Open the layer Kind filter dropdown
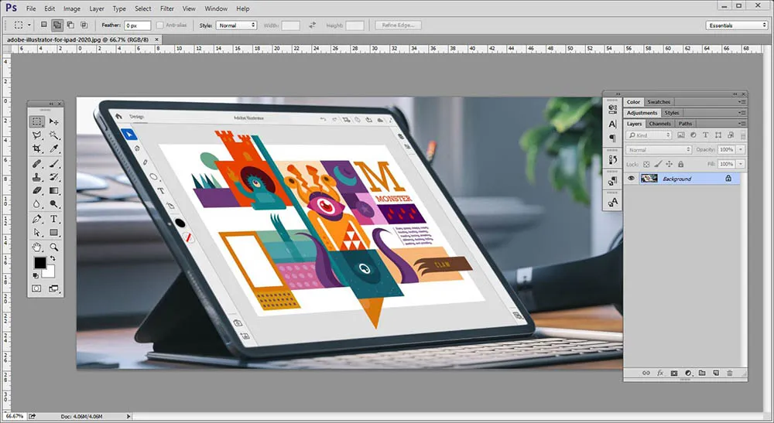Viewport: 774px width, 423px height. (x=649, y=135)
